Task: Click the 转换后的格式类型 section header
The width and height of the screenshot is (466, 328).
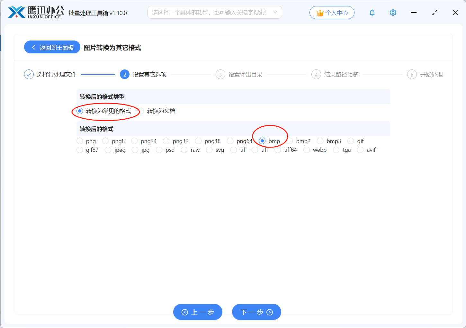Action: click(102, 97)
